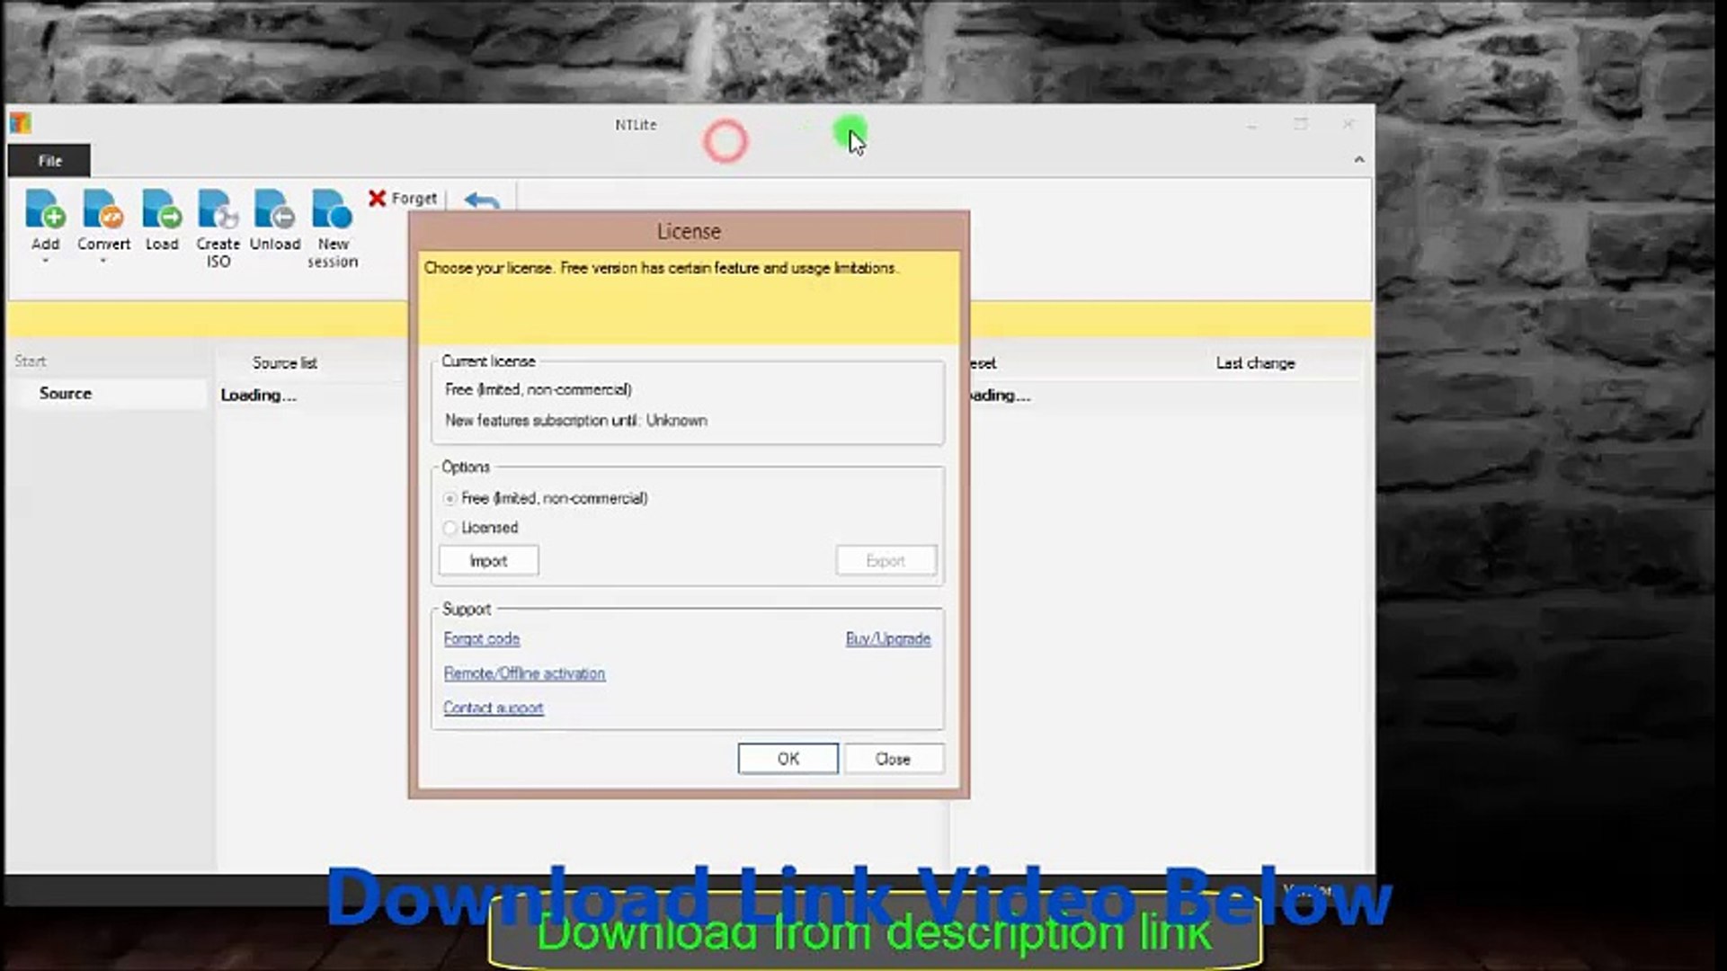Confirm the License dialog with OK
The width and height of the screenshot is (1727, 971).
[x=788, y=759]
